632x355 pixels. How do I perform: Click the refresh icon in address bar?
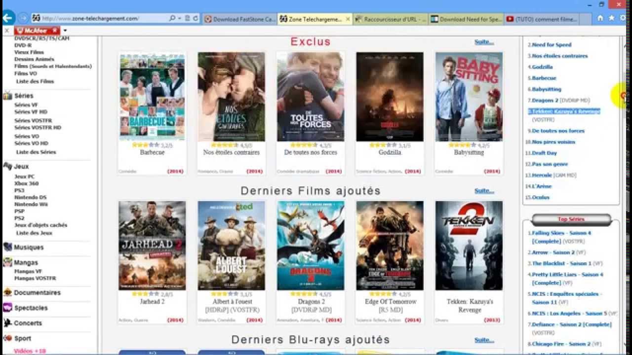(x=196, y=19)
